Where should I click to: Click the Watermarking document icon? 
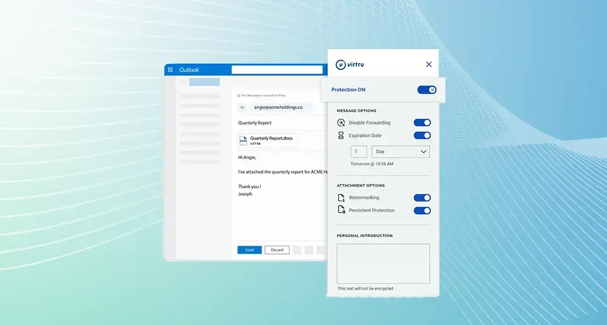point(341,198)
